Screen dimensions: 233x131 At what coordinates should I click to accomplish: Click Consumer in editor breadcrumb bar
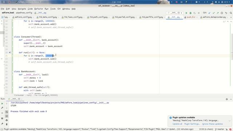pos(19,95)
